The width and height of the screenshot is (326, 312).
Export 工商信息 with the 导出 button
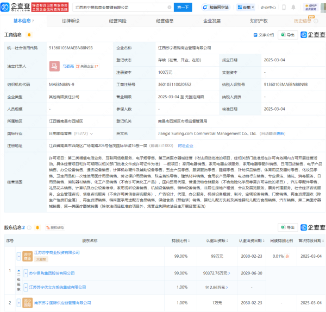tap(288, 35)
